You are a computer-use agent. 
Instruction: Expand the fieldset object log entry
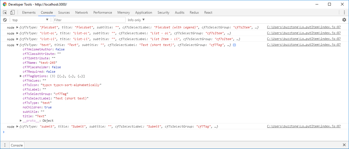(18, 28)
